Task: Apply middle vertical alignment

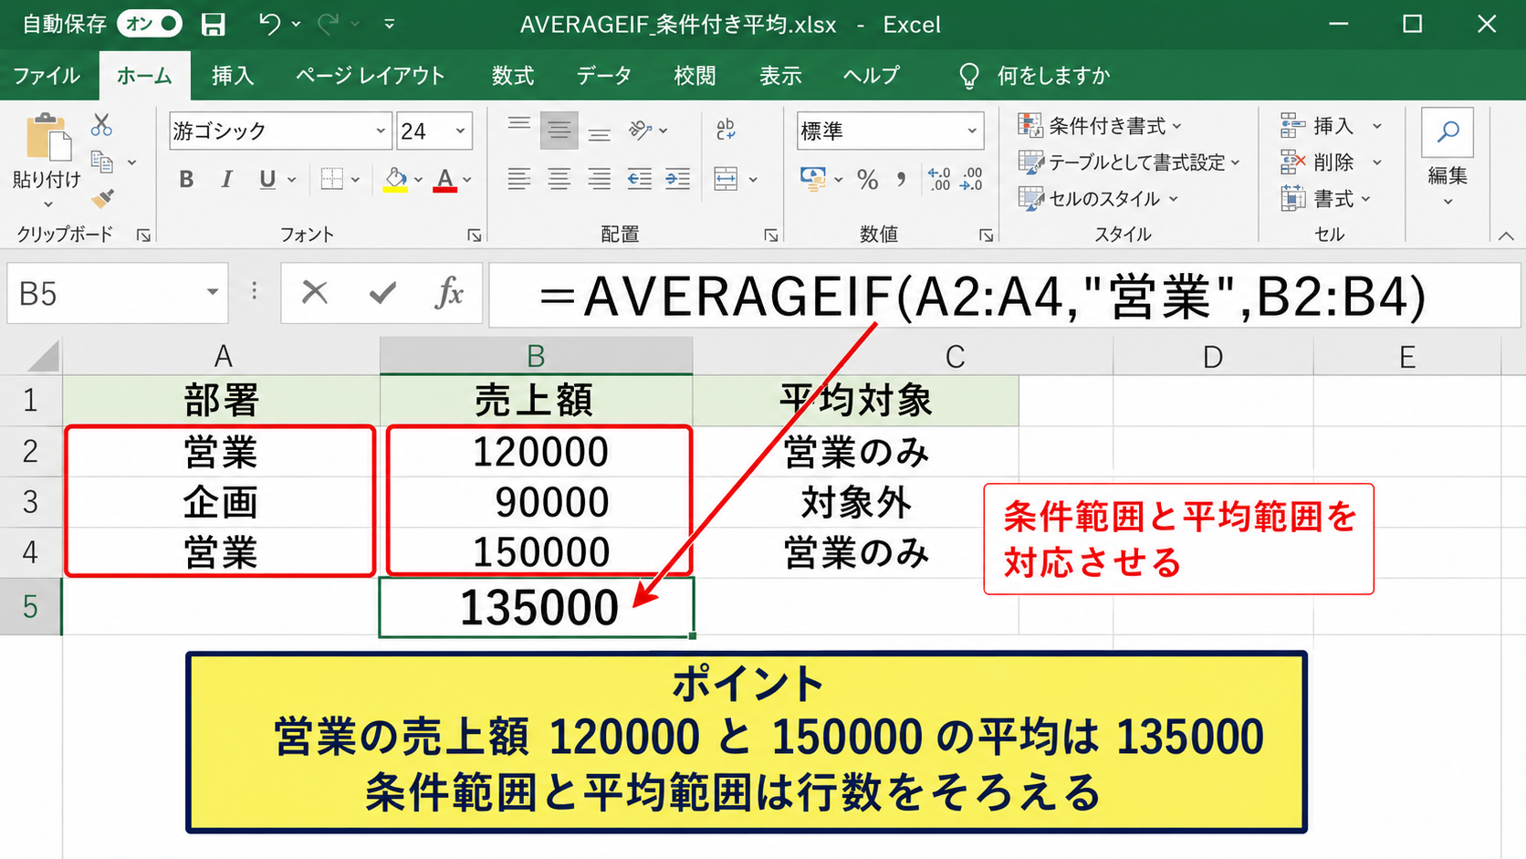Action: pos(559,131)
